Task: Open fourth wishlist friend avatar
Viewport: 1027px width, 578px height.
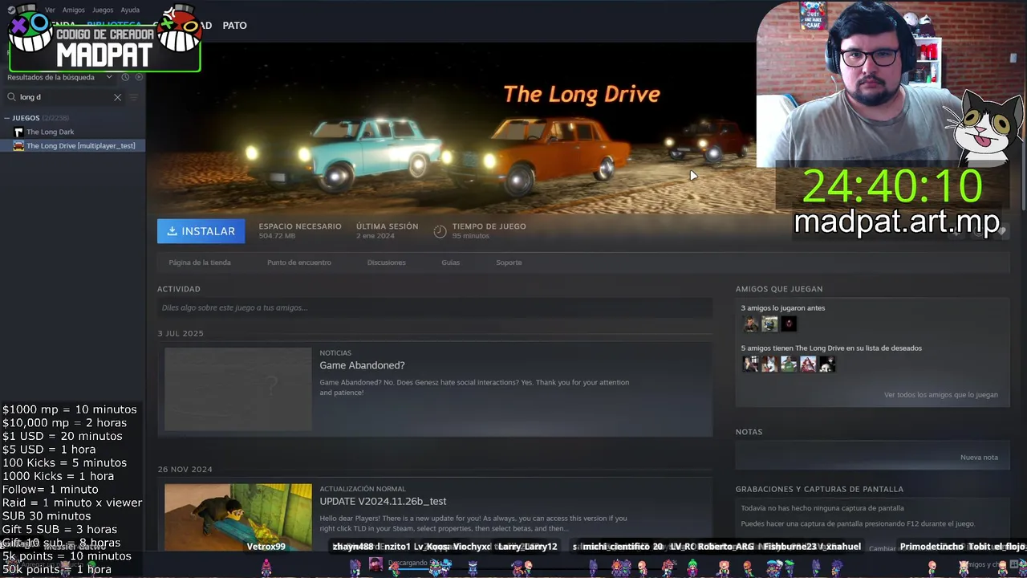Action: click(809, 364)
